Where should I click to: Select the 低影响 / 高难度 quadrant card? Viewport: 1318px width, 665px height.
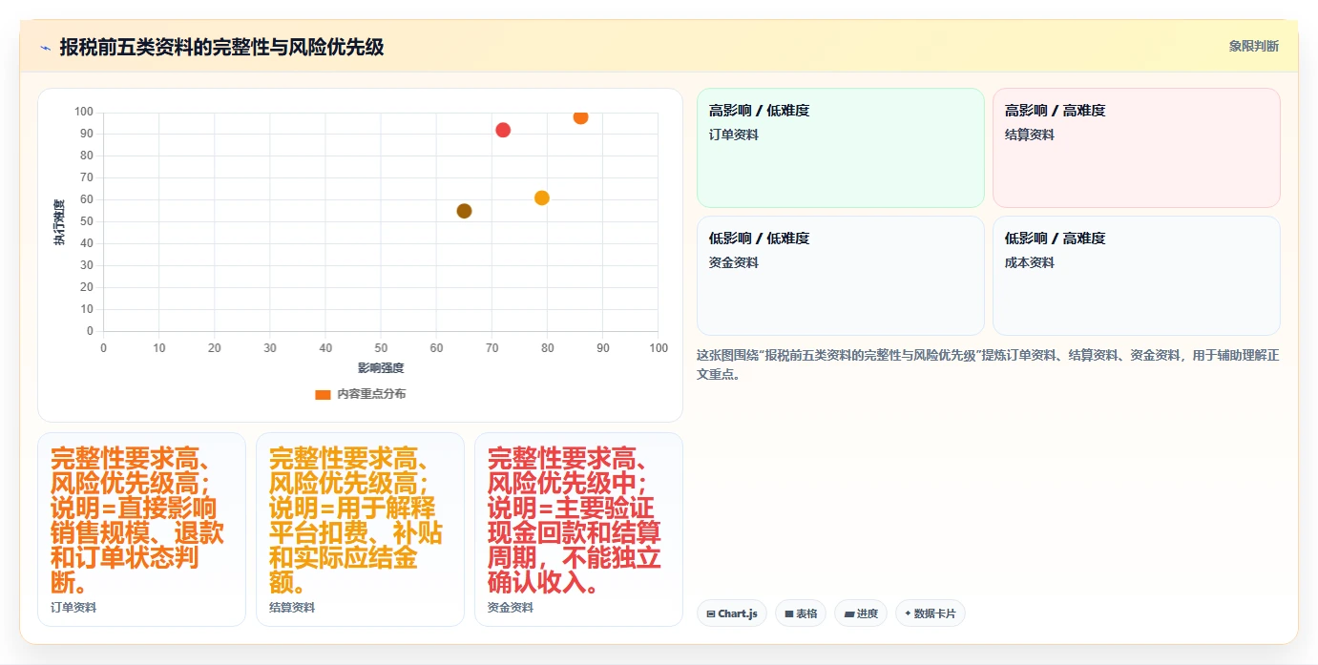pos(1136,276)
